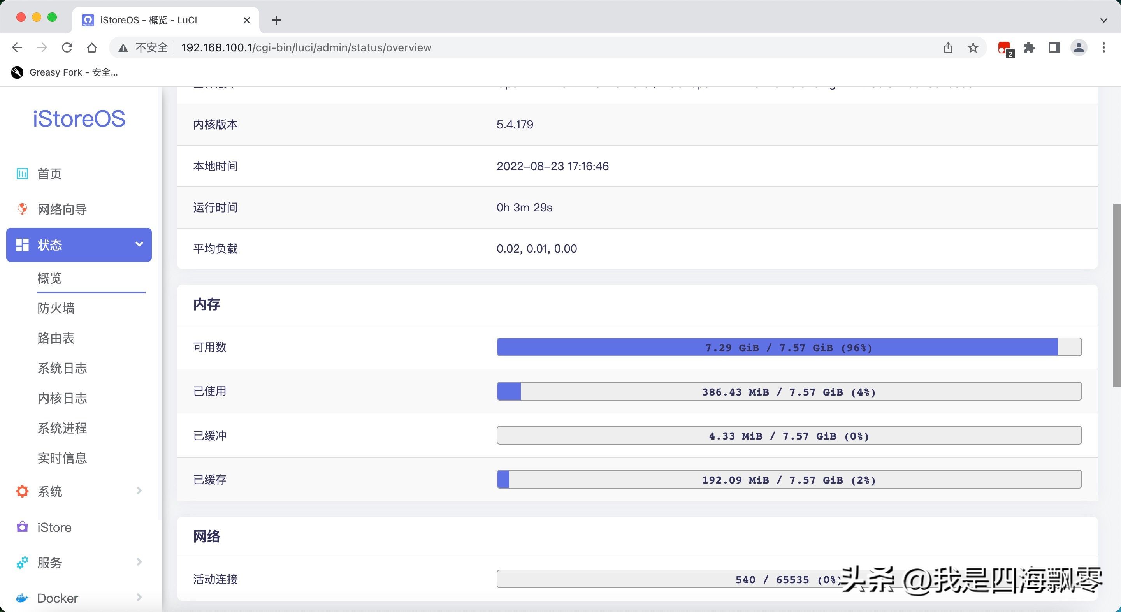The height and width of the screenshot is (612, 1121).
Task: Click the 平均负载 row label
Action: [215, 248]
